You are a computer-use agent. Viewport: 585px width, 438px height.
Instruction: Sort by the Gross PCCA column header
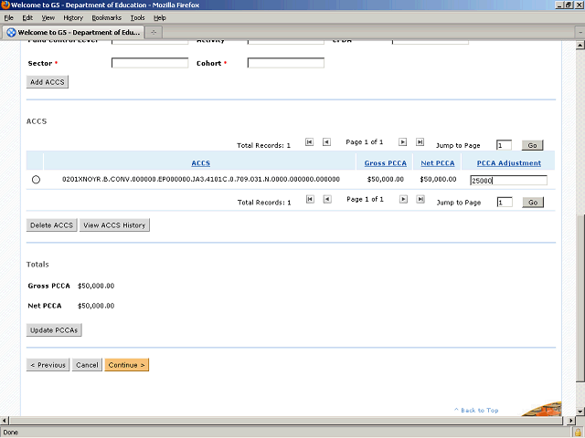click(384, 163)
